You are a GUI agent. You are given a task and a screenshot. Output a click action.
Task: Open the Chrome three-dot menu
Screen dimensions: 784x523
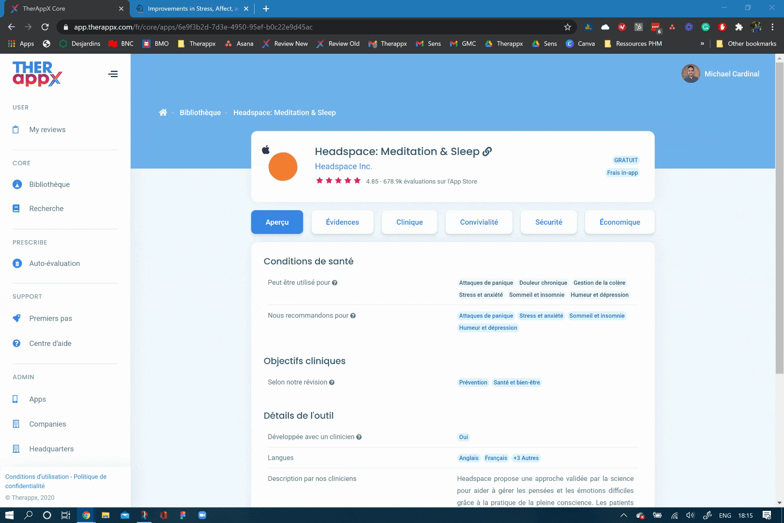(772, 27)
